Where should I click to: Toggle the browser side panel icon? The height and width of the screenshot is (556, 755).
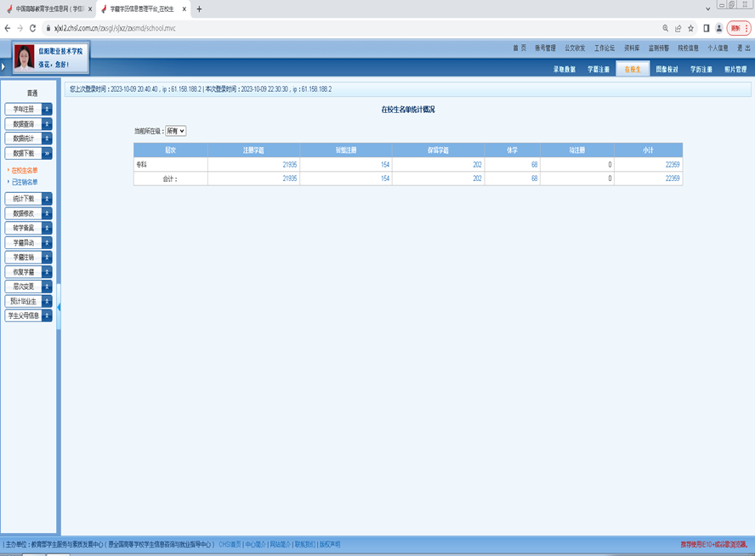tap(706, 28)
